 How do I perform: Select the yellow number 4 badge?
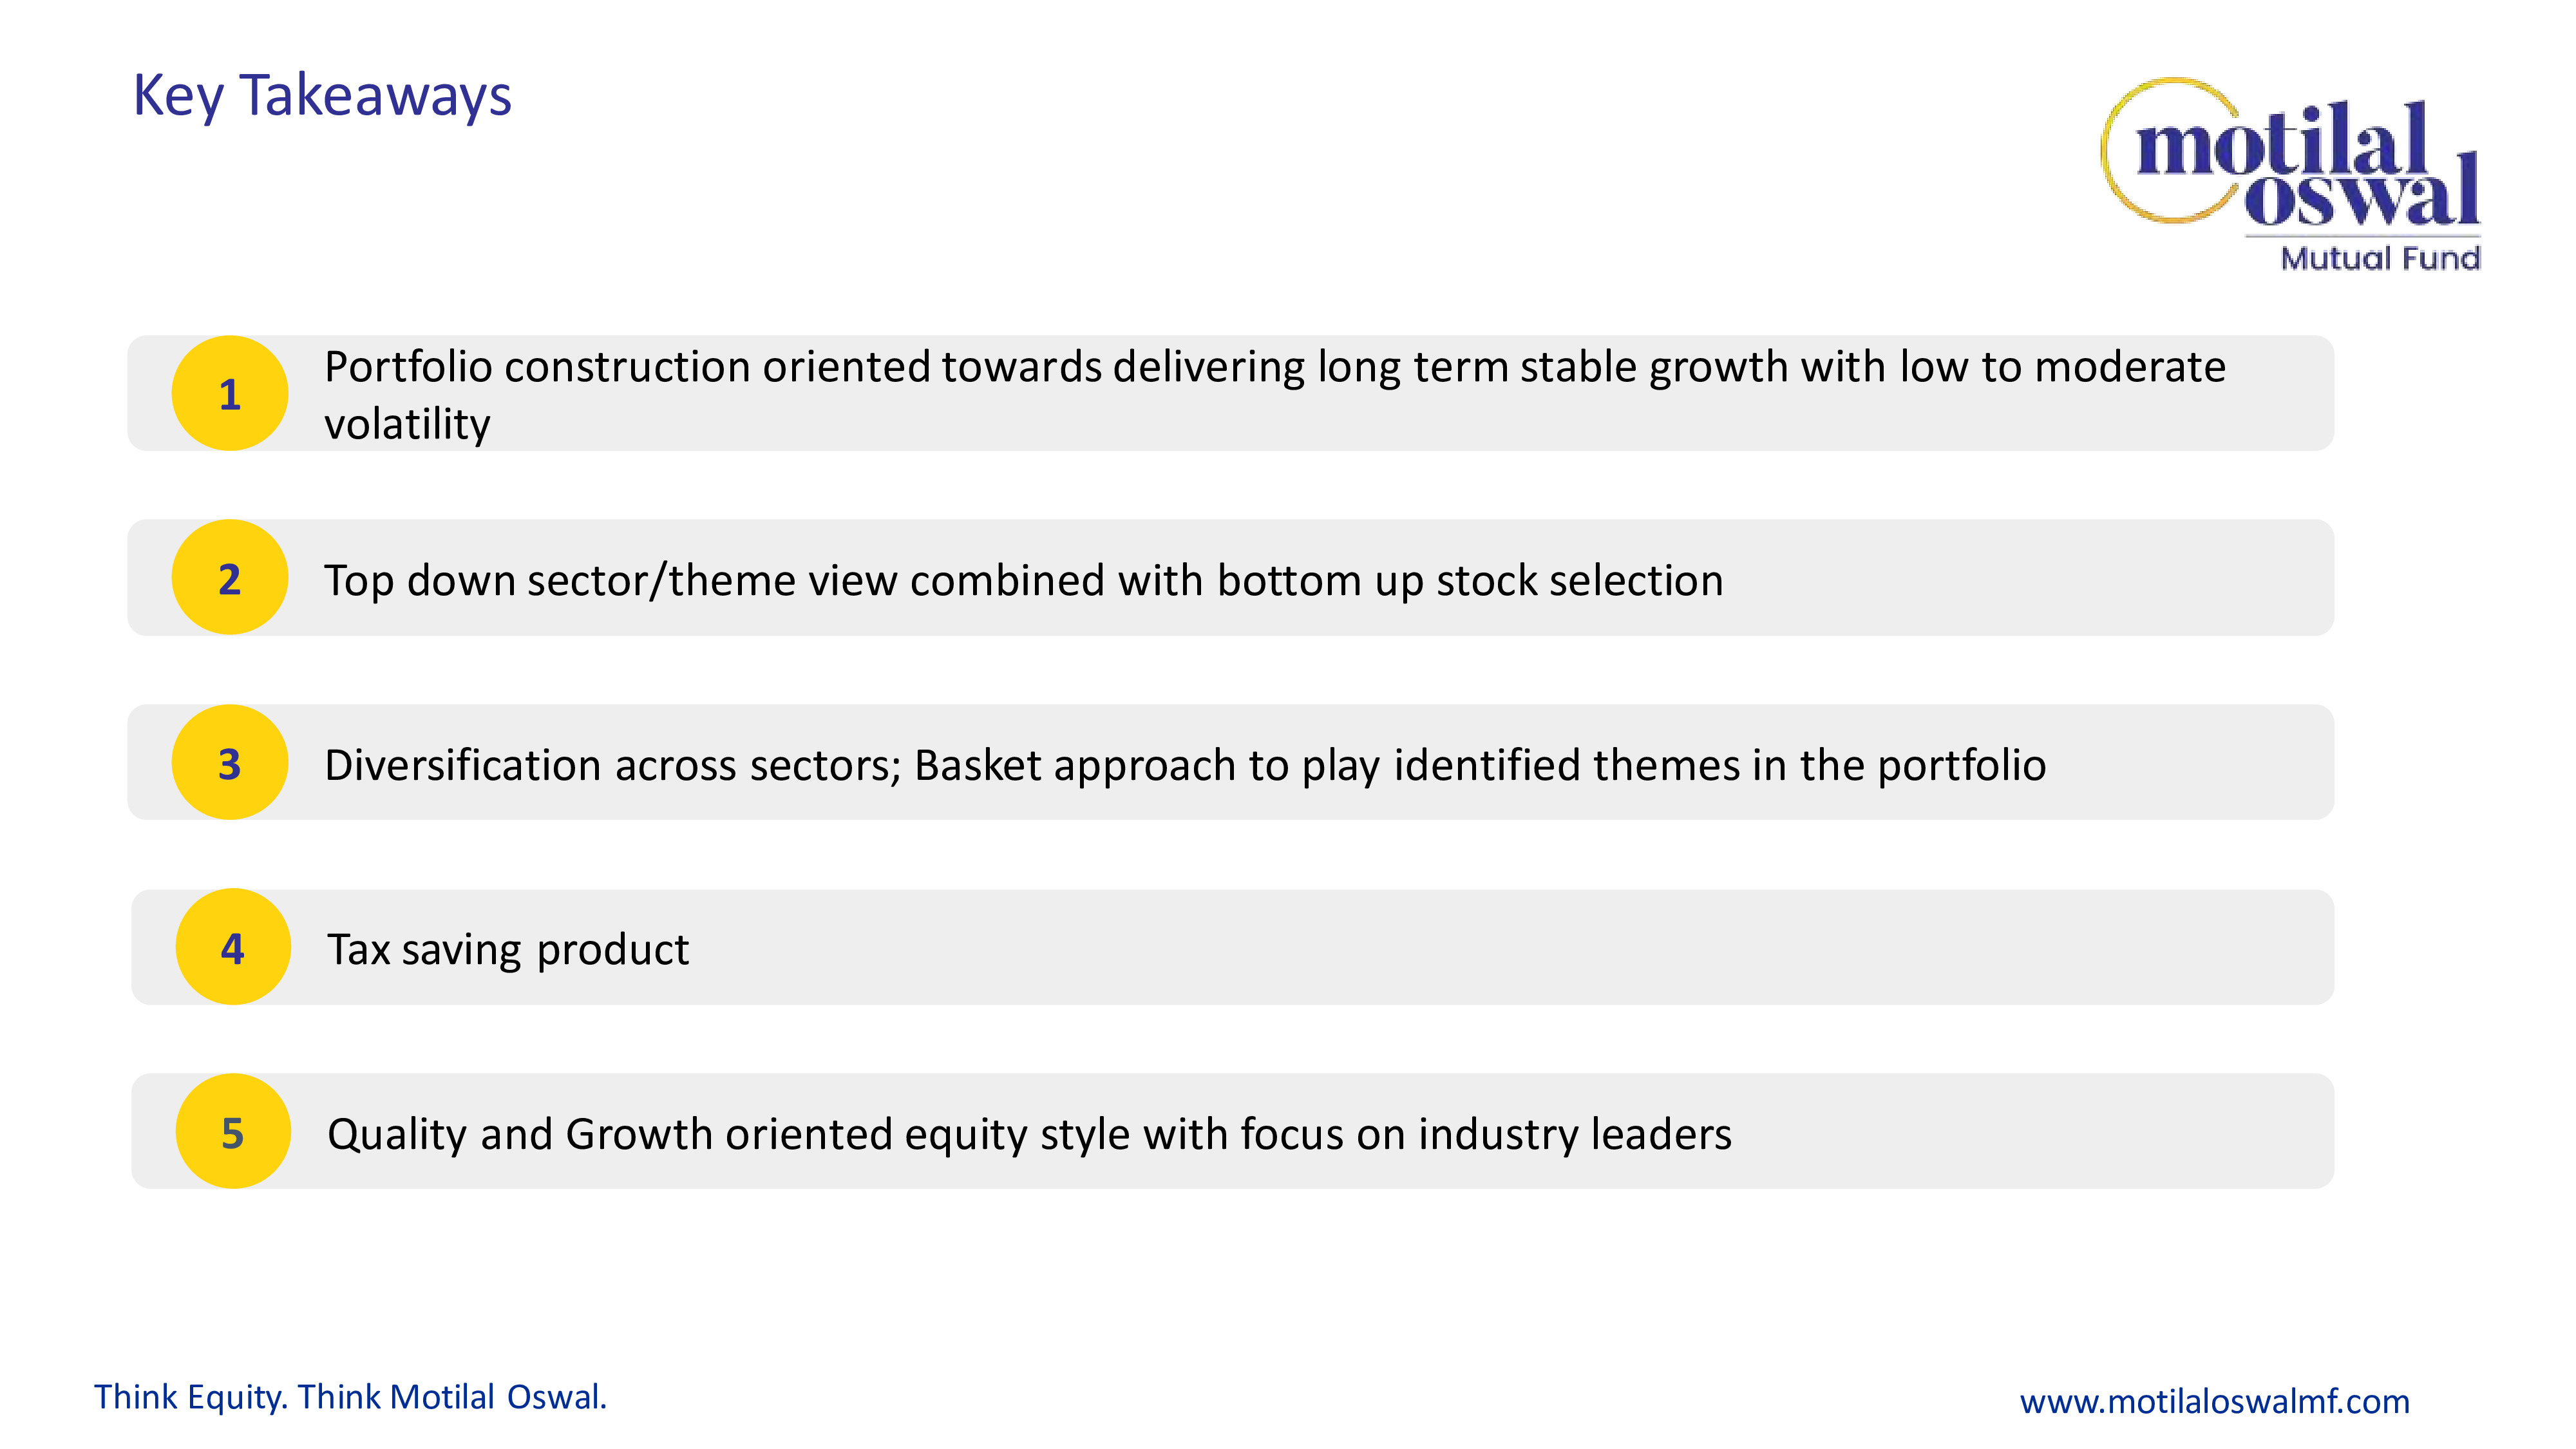pos(233,947)
